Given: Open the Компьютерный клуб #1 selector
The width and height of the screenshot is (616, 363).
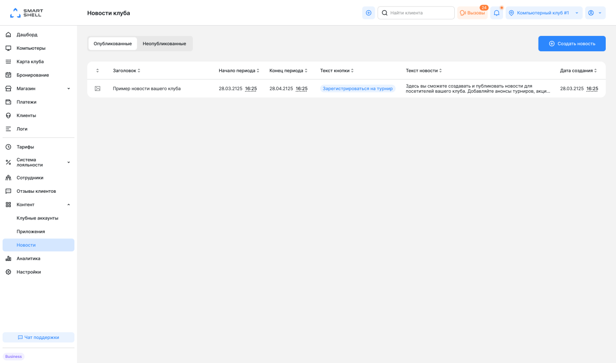Looking at the screenshot, I should click(x=544, y=13).
